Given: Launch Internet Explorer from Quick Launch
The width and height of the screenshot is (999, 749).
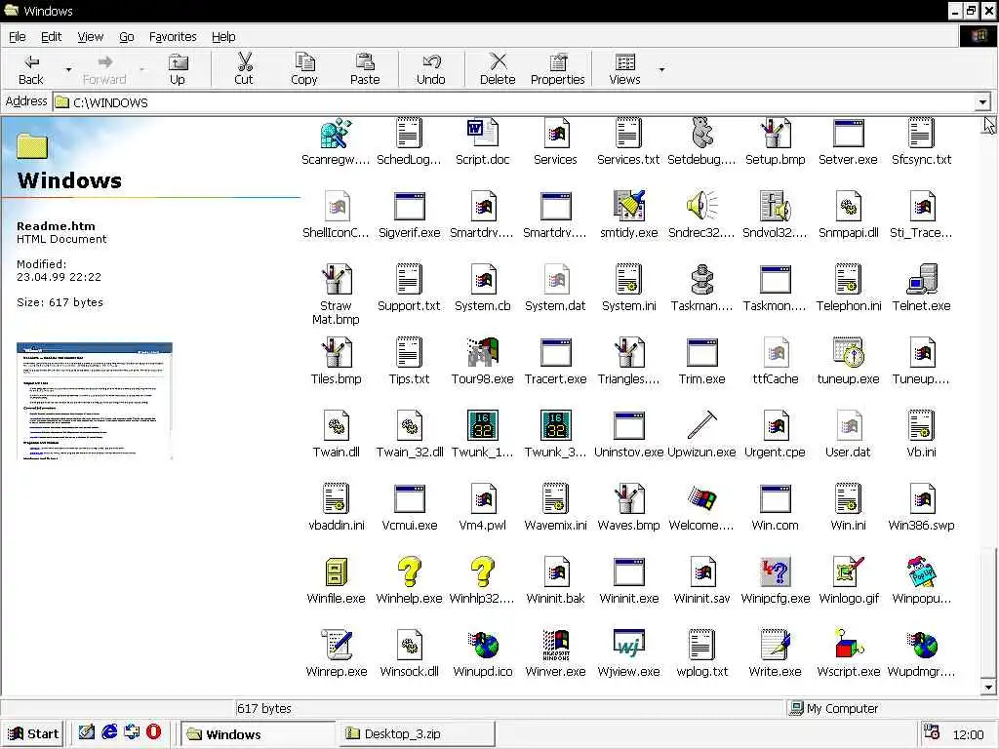Looking at the screenshot, I should pyautogui.click(x=109, y=732).
